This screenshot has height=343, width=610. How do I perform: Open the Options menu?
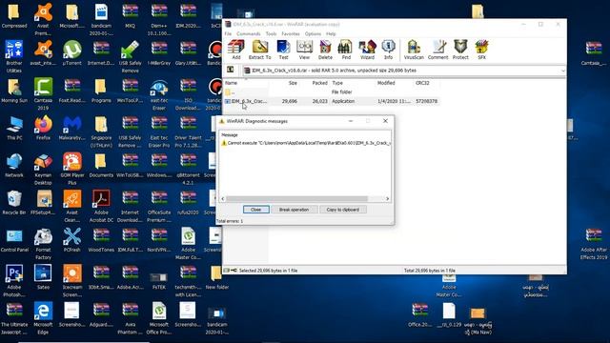click(x=313, y=34)
